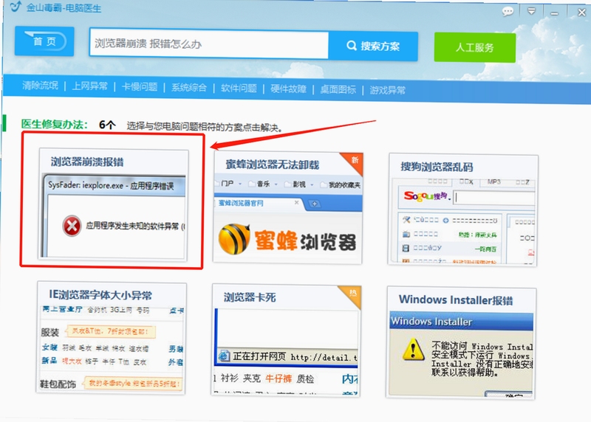The width and height of the screenshot is (591, 422).
Task: Close the 电脑医生 window
Action: (581, 13)
